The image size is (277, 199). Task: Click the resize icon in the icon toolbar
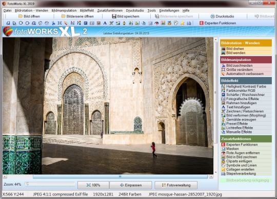[x=60, y=23]
